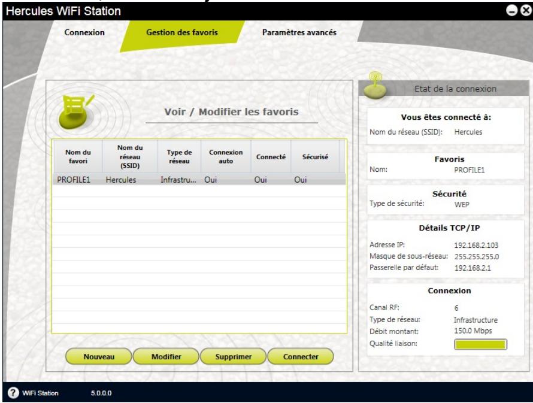Click the 150.0 Mbps rate value
Viewport: 533px width, 403px height.
coord(473,331)
